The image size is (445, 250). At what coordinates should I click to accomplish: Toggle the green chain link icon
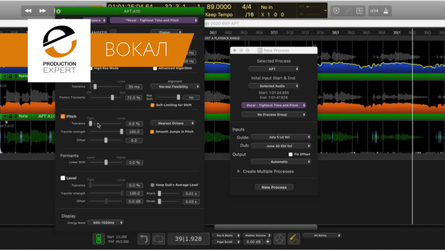(98, 239)
